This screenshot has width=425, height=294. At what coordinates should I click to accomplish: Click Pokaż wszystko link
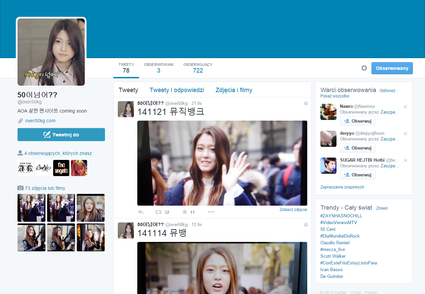335,96
